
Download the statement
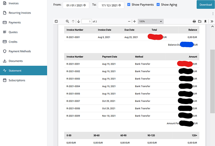[x=206, y=5]
